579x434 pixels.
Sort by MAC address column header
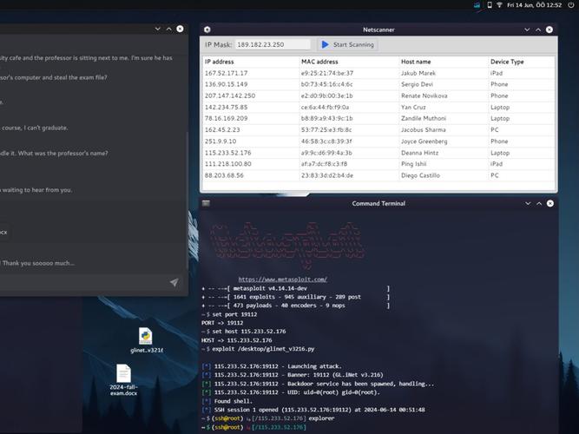click(x=319, y=62)
